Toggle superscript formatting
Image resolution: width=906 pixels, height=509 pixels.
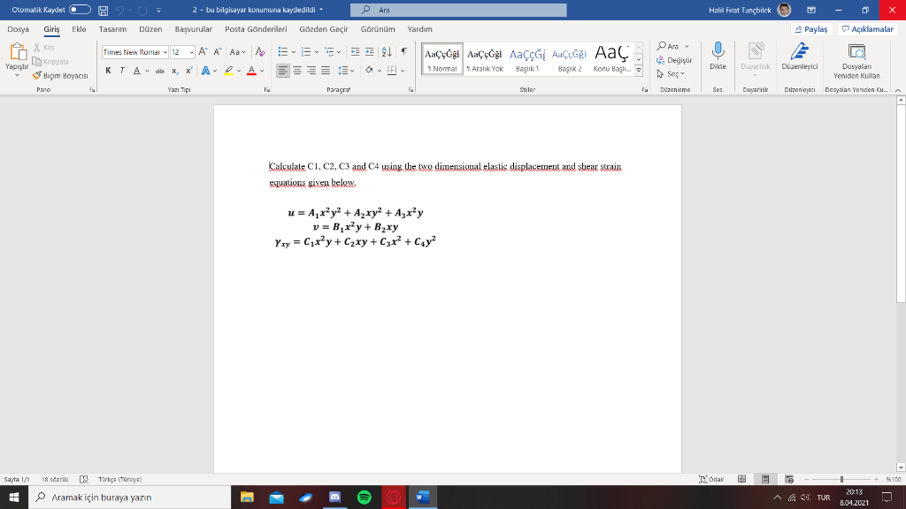(189, 71)
